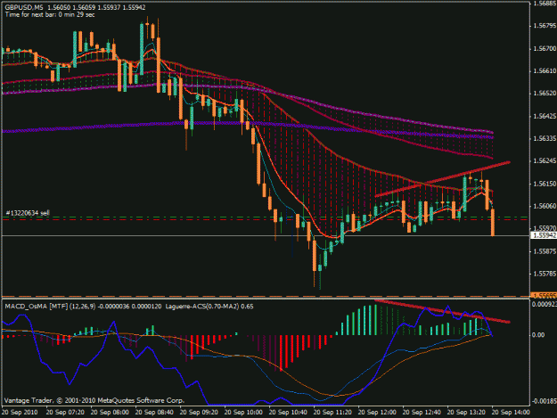Image resolution: width=557 pixels, height=418 pixels.
Task: Click the time axis label 20 Sep 08:00
Action: [x=110, y=413]
